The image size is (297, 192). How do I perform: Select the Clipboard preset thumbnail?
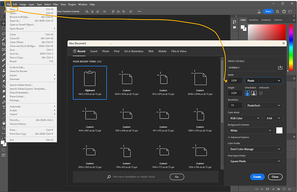pyautogui.click(x=90, y=83)
